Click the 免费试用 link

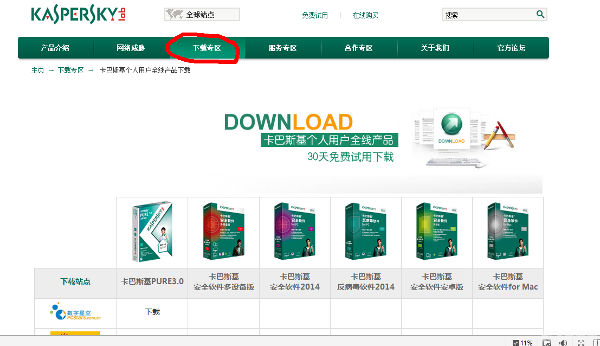[x=315, y=15]
